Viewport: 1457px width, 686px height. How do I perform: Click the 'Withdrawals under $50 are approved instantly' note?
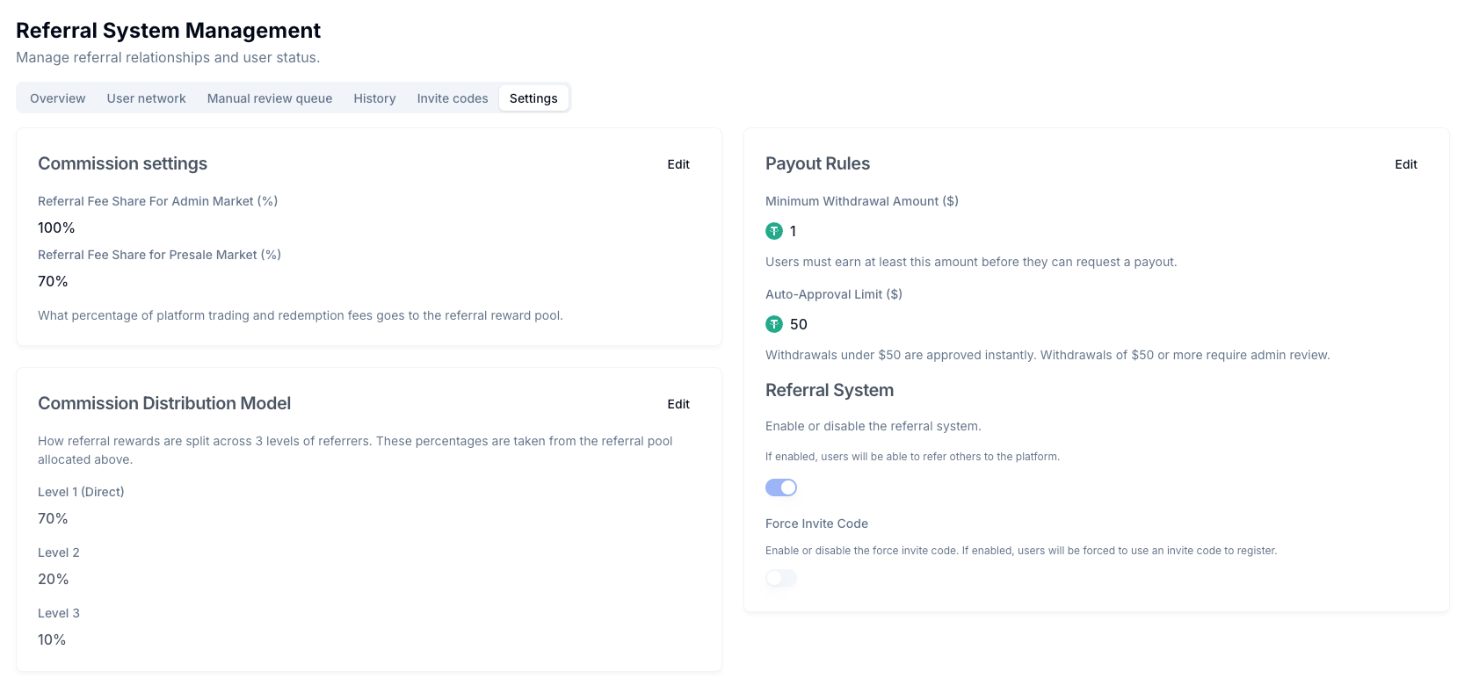point(1047,355)
